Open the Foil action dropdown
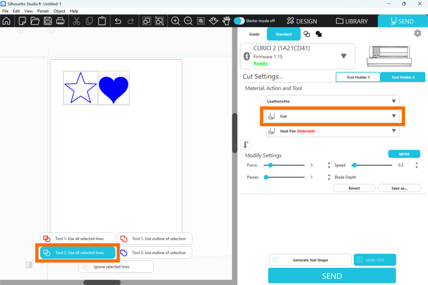The image size is (428, 285). (x=332, y=116)
